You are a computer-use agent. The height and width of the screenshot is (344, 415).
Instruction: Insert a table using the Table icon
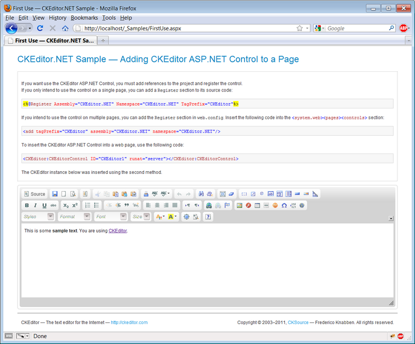pos(257,205)
